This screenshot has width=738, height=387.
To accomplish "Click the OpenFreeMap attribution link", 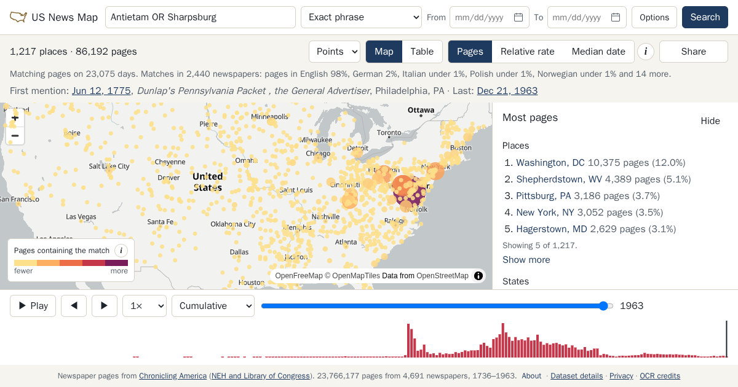I will 299,276.
